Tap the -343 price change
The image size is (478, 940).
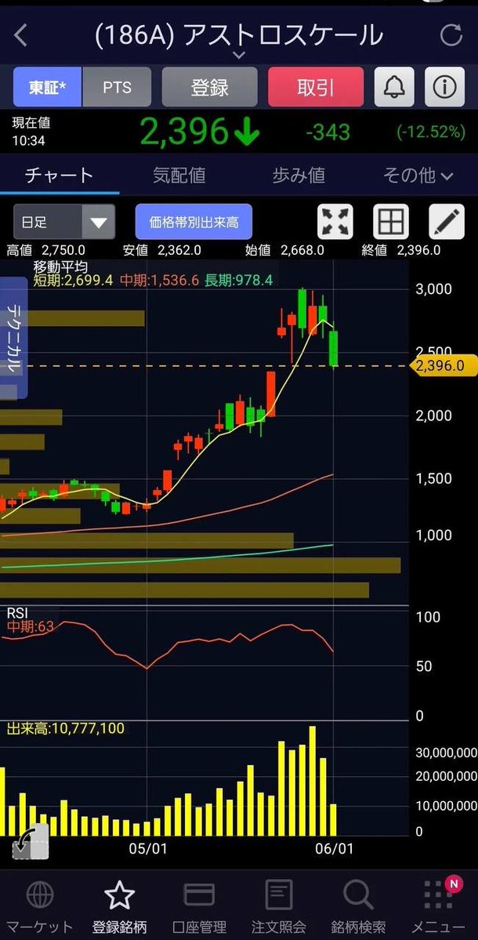(x=328, y=132)
